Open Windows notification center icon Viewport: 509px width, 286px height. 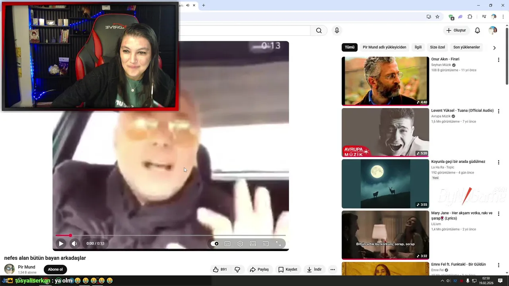point(500,281)
